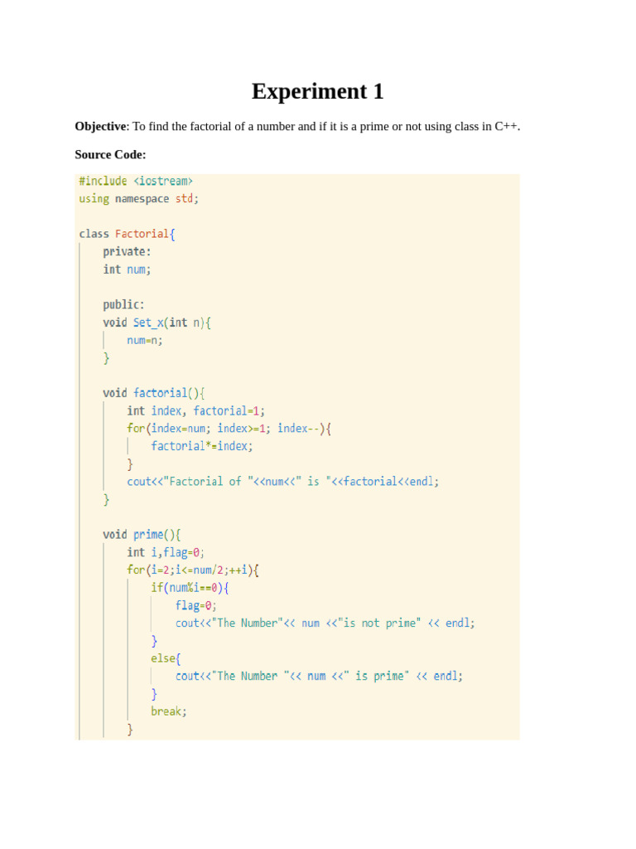Click the cout "Factorial of" output line
Screen dimensions: 636x849
pos(282,481)
